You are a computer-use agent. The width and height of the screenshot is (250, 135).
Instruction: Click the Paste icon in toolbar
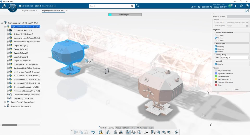pos(86,132)
